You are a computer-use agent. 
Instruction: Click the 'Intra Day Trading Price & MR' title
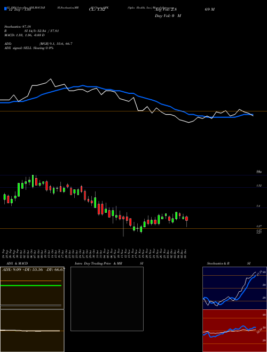coord(98,263)
